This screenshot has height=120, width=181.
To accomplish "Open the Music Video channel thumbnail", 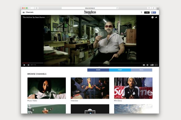I will (x=47, y=88).
